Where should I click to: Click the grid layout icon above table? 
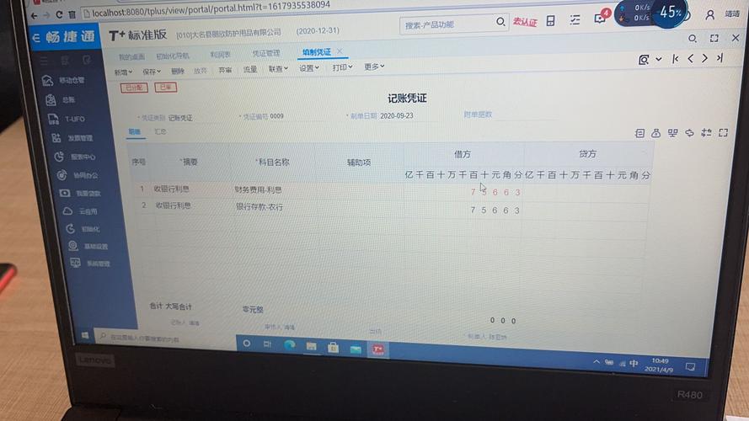pos(672,133)
